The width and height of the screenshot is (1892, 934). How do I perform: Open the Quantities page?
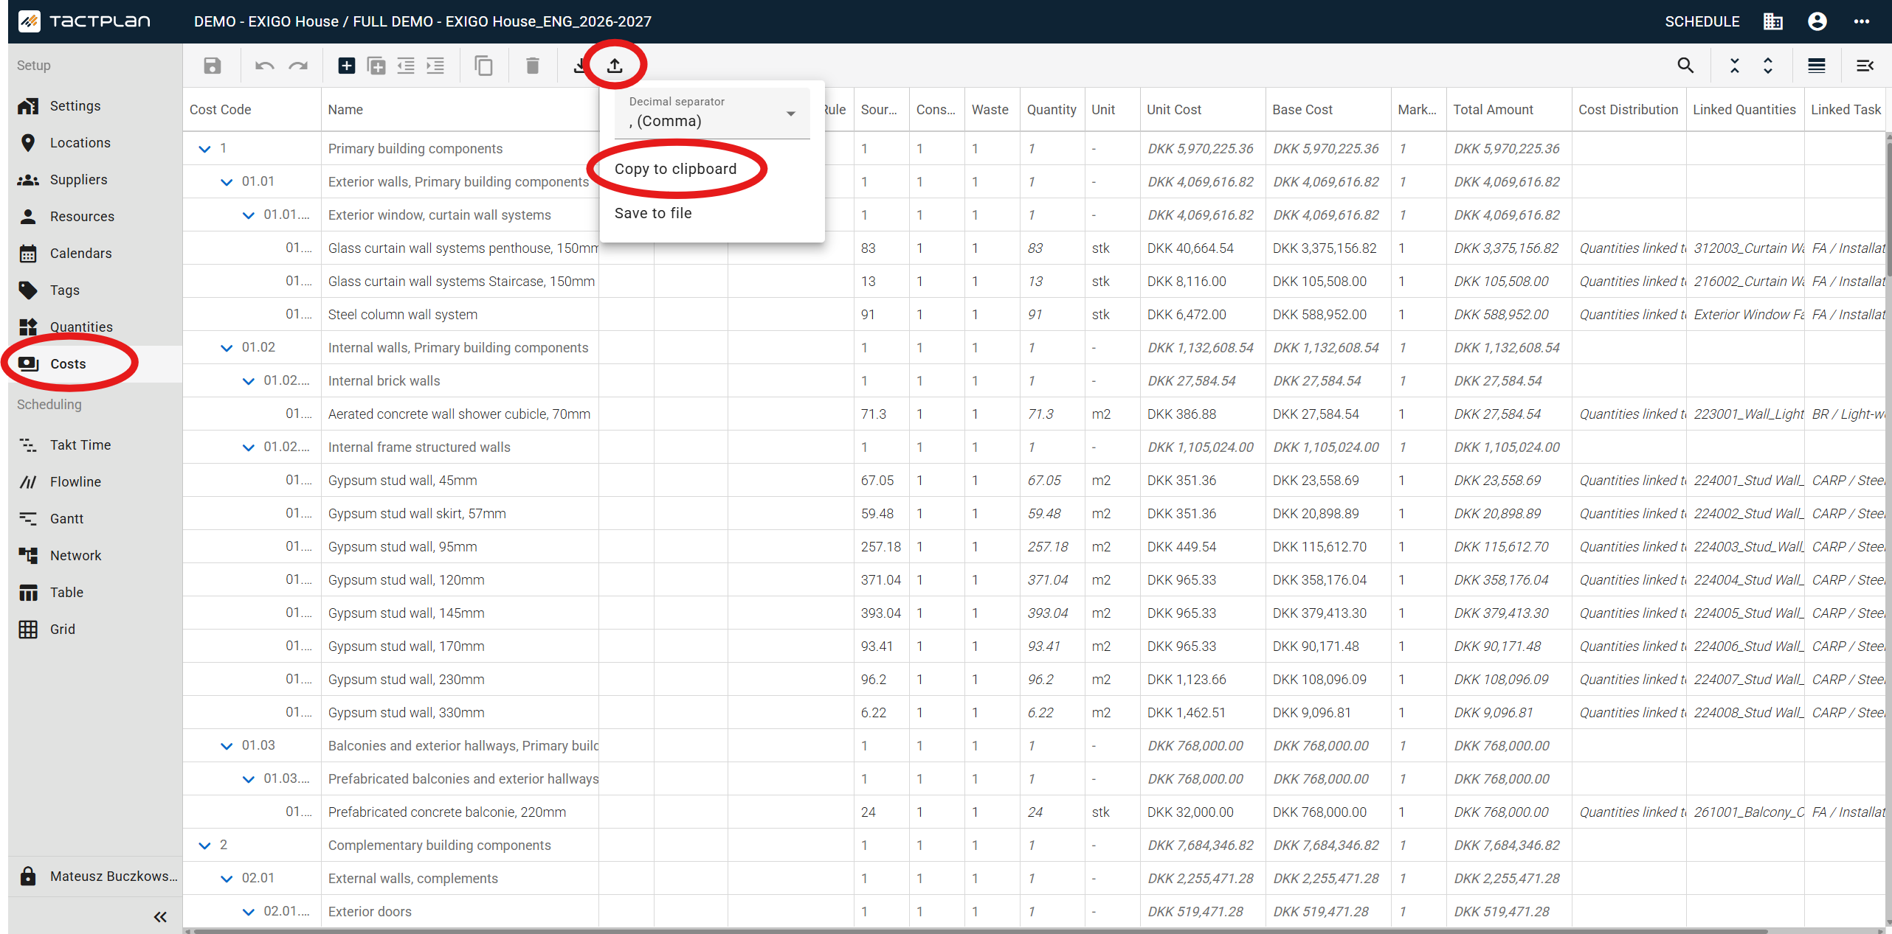coord(95,327)
